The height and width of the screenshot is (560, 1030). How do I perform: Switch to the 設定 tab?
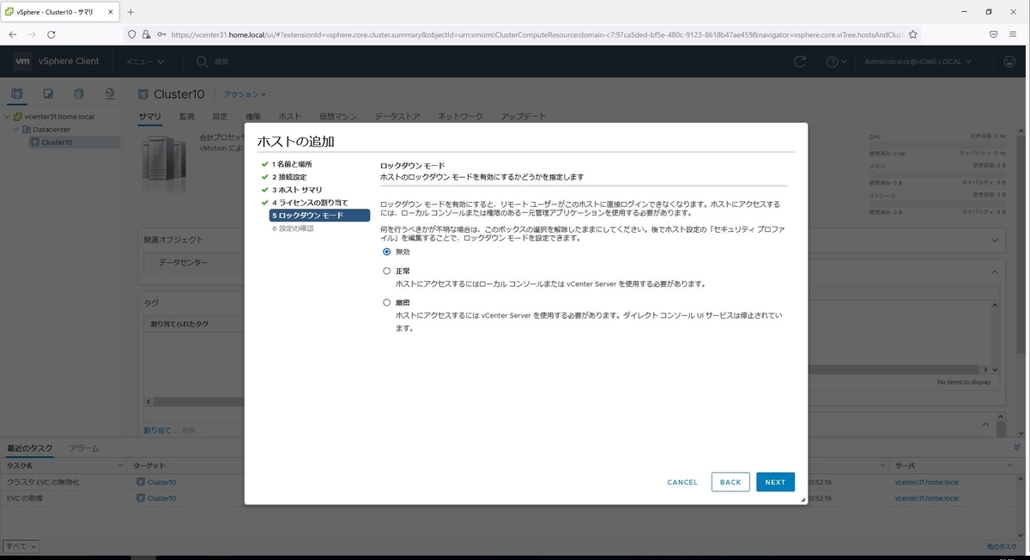point(220,117)
